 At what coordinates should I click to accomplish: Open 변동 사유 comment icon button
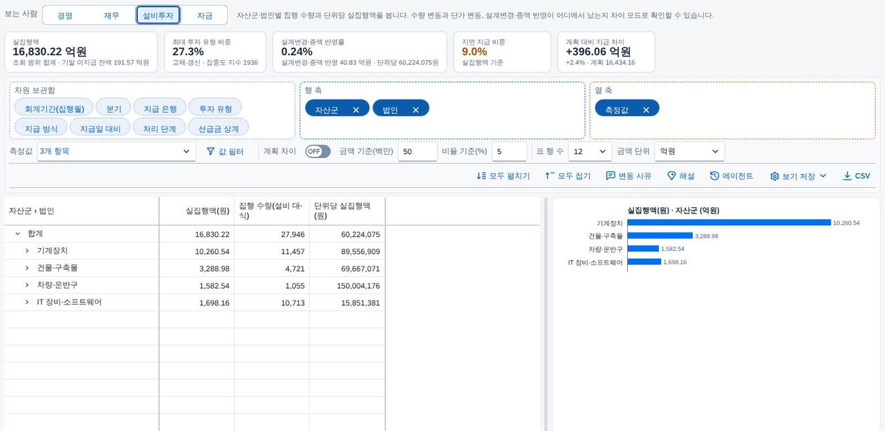click(x=611, y=176)
